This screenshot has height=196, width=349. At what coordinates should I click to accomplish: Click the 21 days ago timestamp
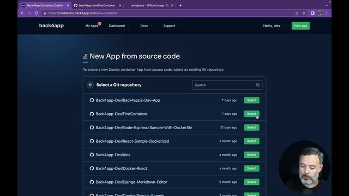(228, 127)
